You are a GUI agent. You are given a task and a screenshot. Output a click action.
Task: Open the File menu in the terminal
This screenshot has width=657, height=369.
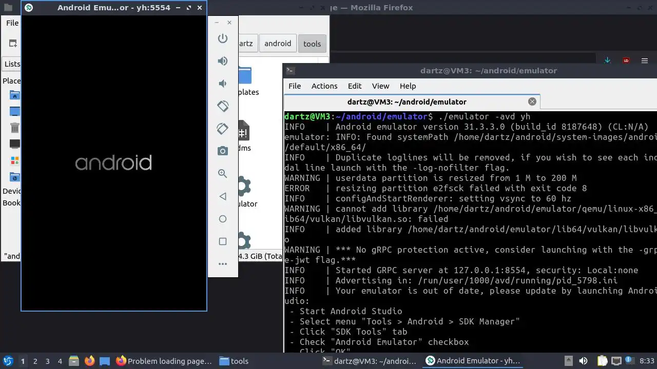point(295,86)
